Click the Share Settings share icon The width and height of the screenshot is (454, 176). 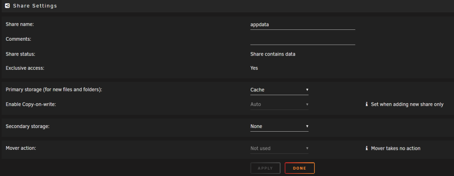(8, 6)
